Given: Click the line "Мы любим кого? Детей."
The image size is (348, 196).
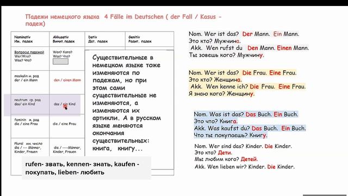Looking at the screenshot, I should coord(226,159).
